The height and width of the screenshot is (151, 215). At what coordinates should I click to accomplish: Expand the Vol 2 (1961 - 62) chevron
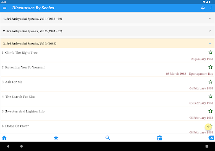[x=210, y=31]
